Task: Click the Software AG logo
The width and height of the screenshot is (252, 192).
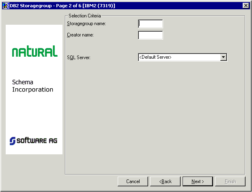Action: (x=34, y=141)
